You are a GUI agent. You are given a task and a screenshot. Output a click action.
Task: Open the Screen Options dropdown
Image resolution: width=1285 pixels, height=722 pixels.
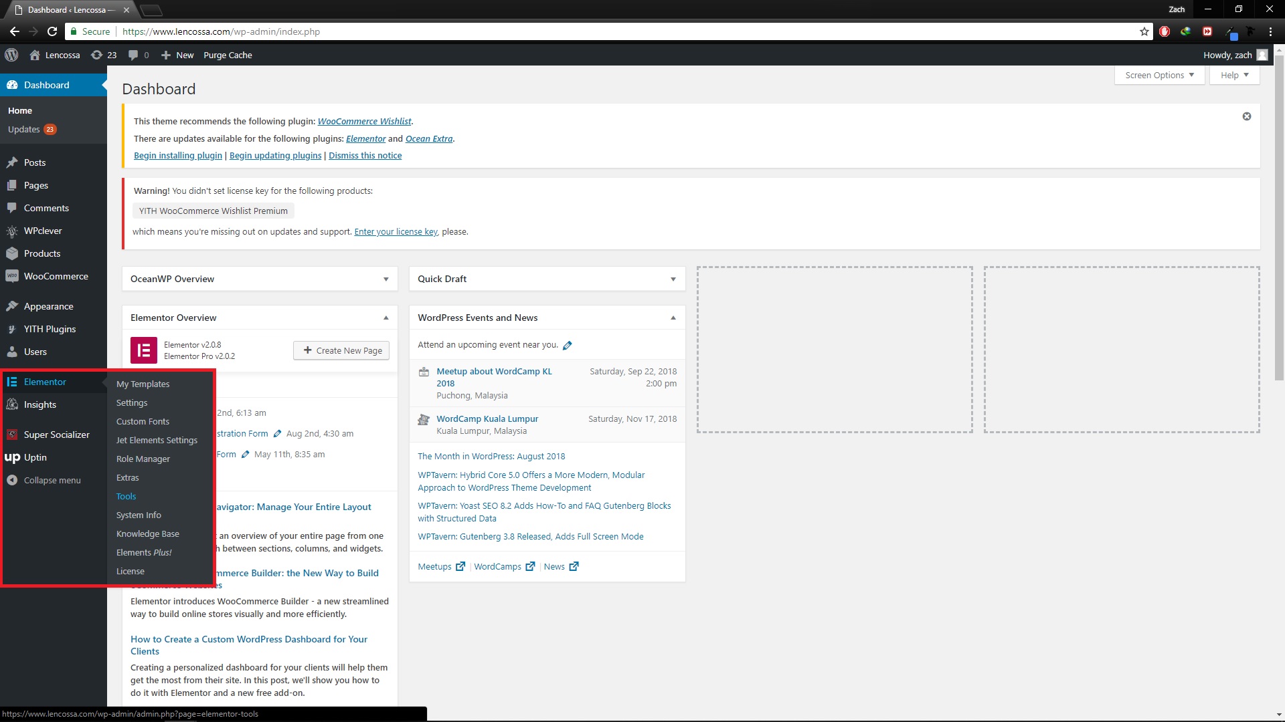[1159, 75]
